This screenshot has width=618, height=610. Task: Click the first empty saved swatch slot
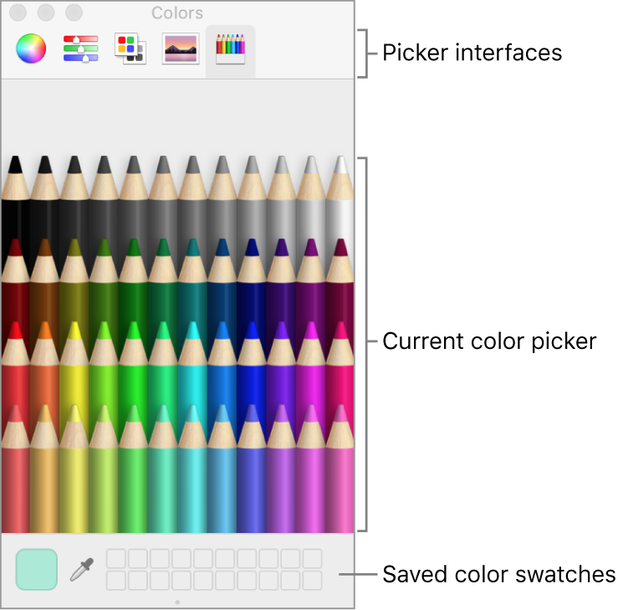117,559
